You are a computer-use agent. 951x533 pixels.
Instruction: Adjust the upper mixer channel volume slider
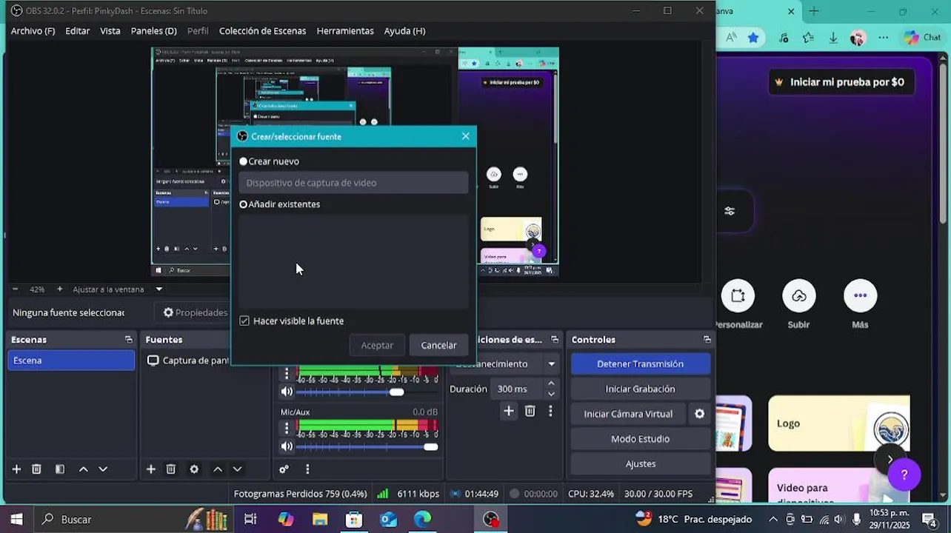[x=397, y=392]
